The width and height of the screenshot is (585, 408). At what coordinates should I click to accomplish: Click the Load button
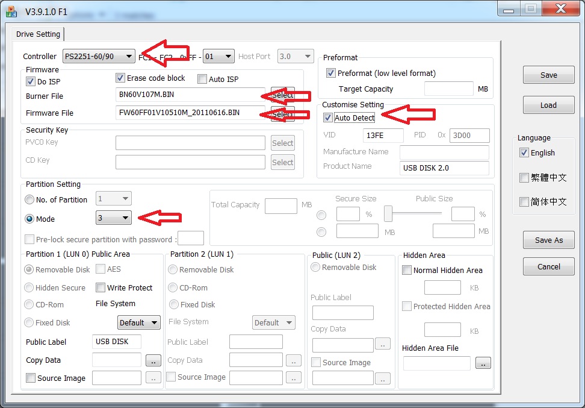[x=548, y=105]
